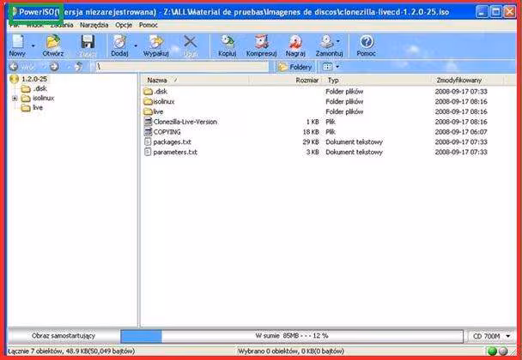Click the W sumie 85MB capacity progress bar

[292, 336]
